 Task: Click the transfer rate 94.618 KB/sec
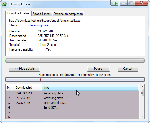click(48, 40)
